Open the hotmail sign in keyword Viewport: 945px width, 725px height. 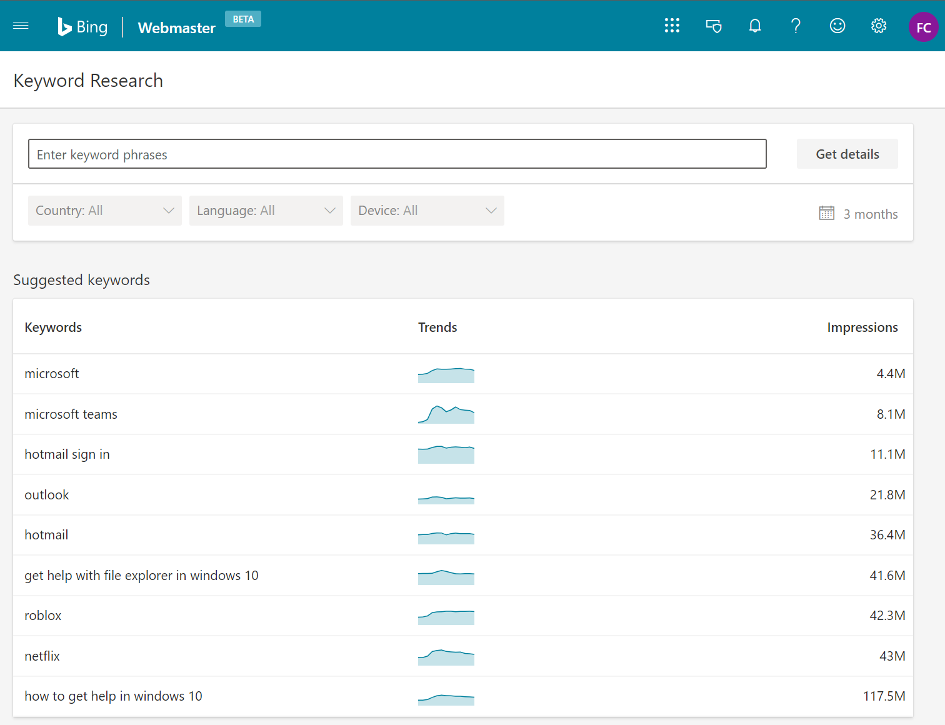[x=67, y=454]
